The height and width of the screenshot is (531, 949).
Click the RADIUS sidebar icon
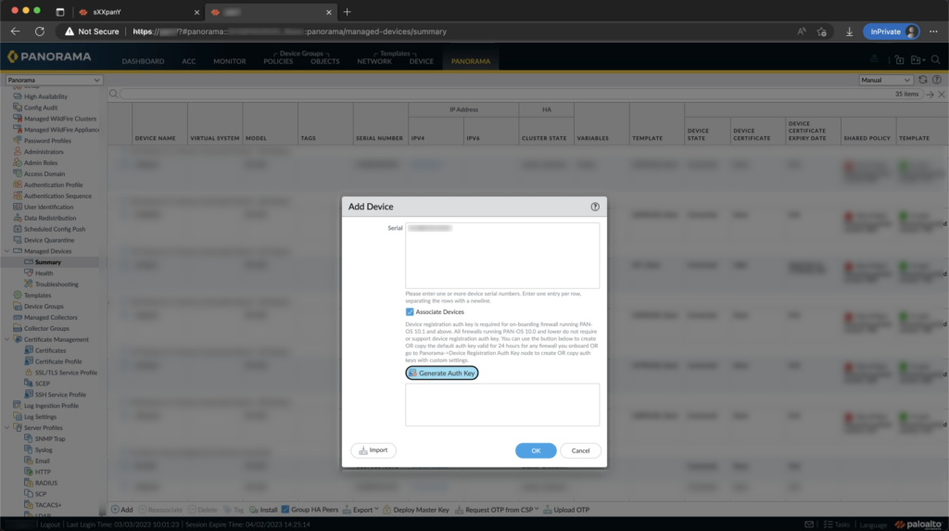pos(29,483)
